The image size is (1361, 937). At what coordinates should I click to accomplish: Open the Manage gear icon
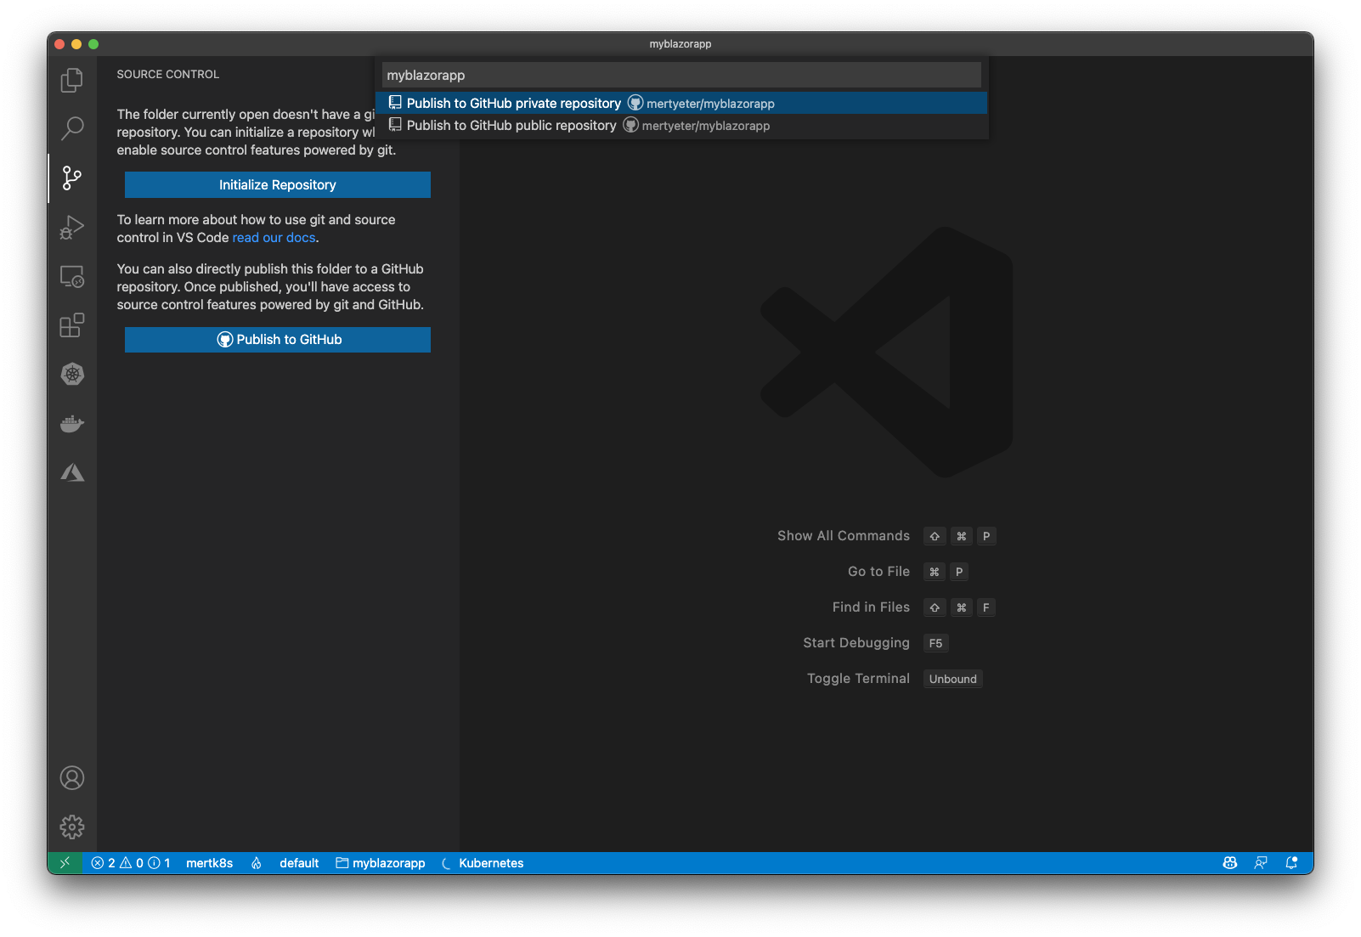(x=72, y=827)
